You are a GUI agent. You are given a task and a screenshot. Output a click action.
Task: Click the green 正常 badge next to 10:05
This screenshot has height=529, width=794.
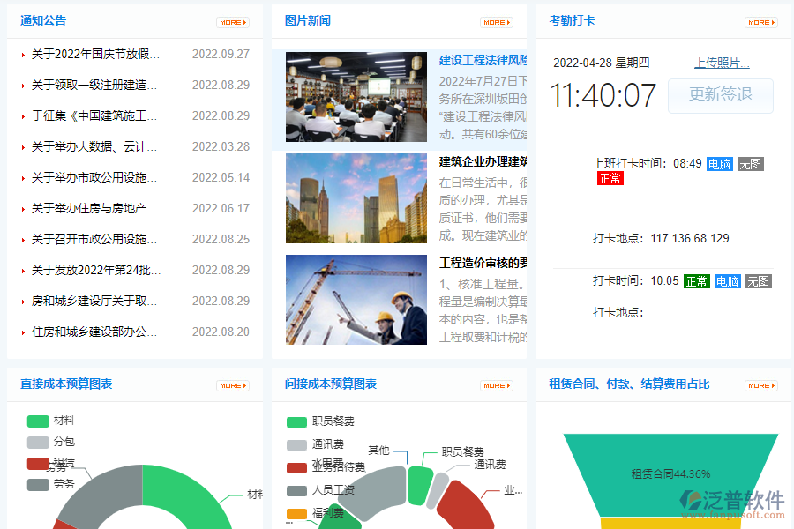pyautogui.click(x=699, y=280)
